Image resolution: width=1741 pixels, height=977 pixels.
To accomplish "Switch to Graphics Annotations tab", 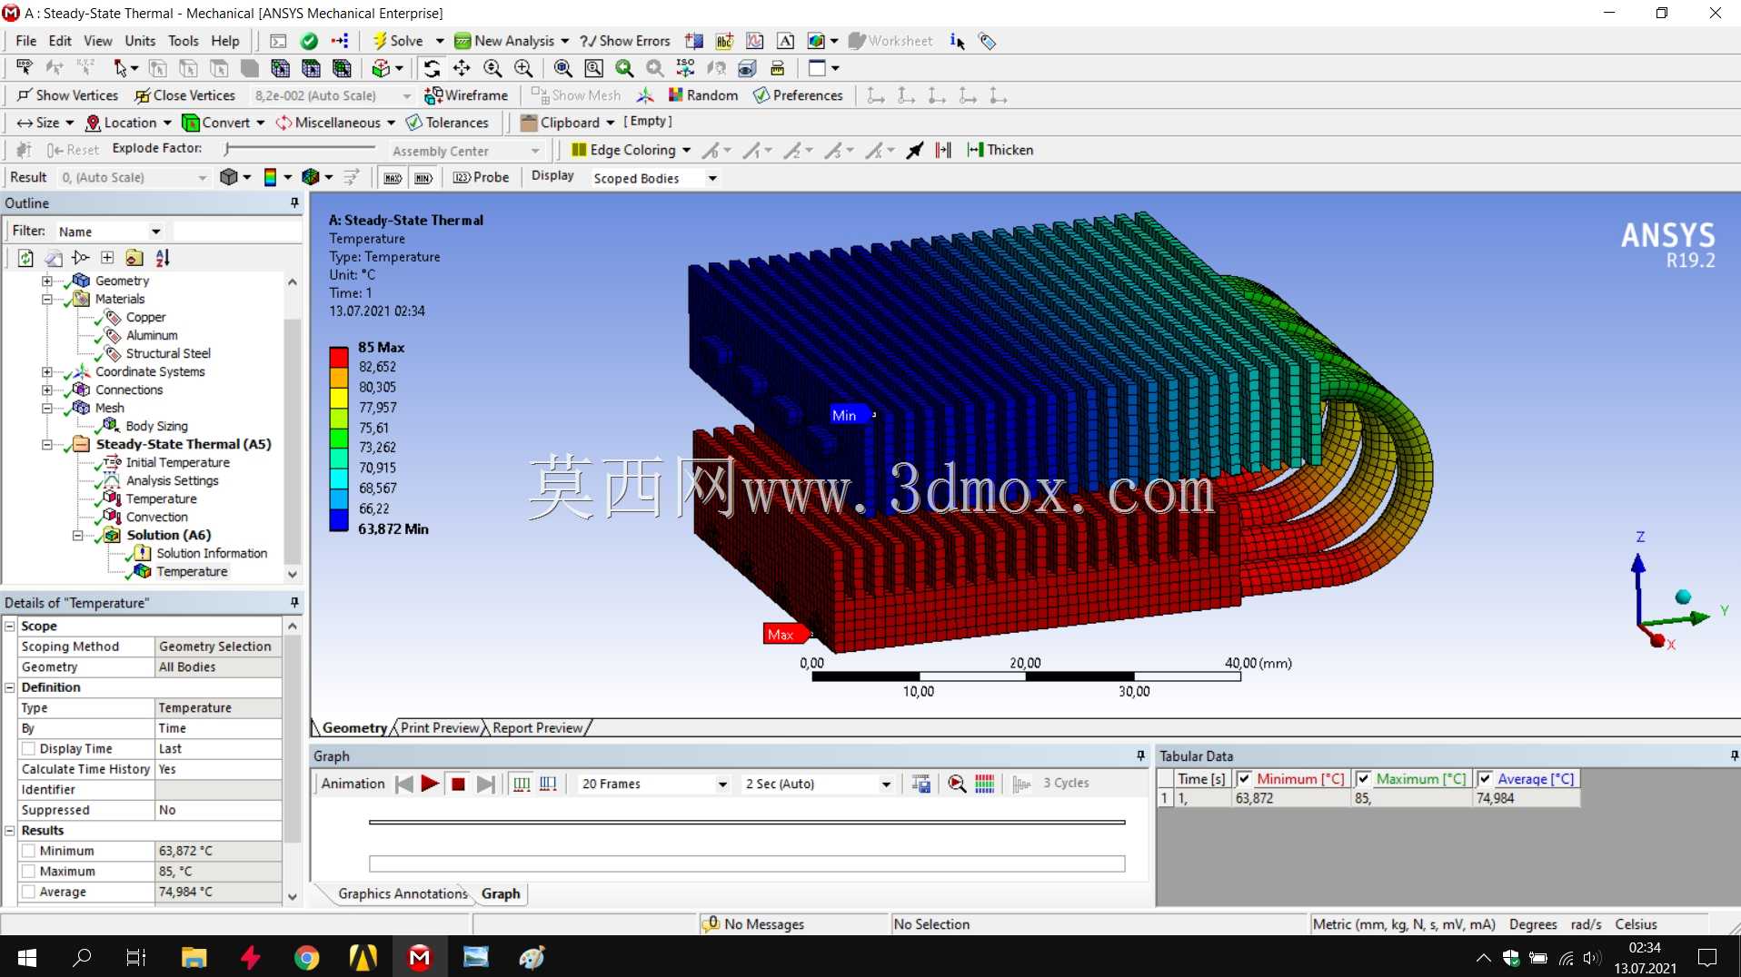I will point(403,893).
